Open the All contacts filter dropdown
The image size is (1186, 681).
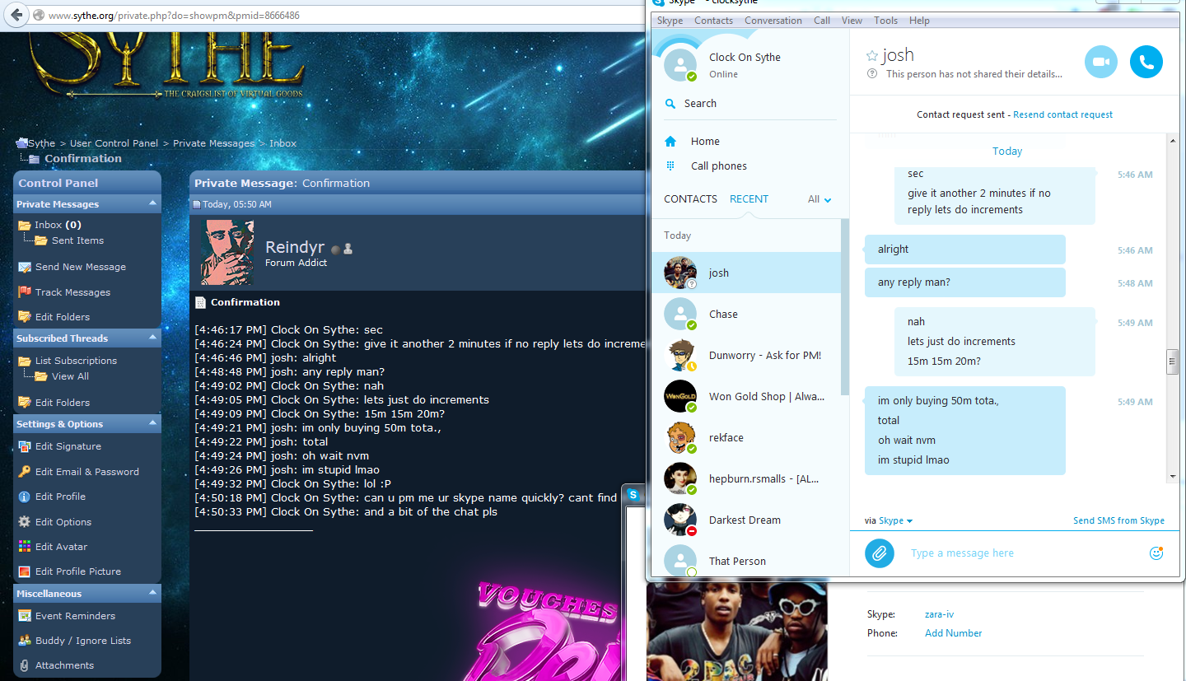pyautogui.click(x=819, y=199)
